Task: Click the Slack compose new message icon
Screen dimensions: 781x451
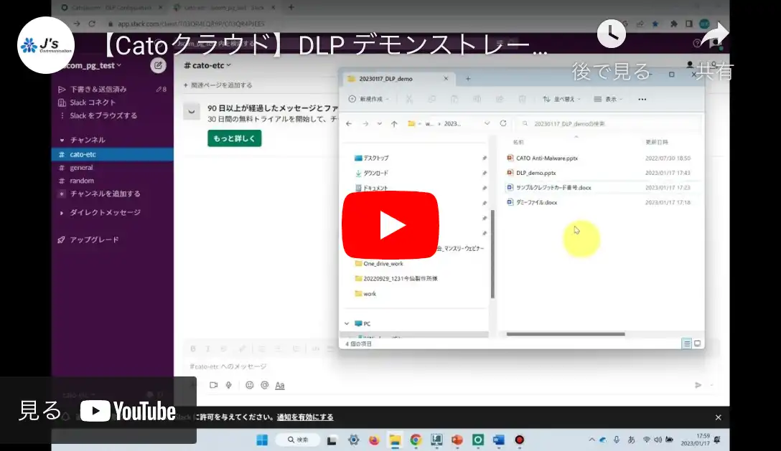Action: (158, 65)
